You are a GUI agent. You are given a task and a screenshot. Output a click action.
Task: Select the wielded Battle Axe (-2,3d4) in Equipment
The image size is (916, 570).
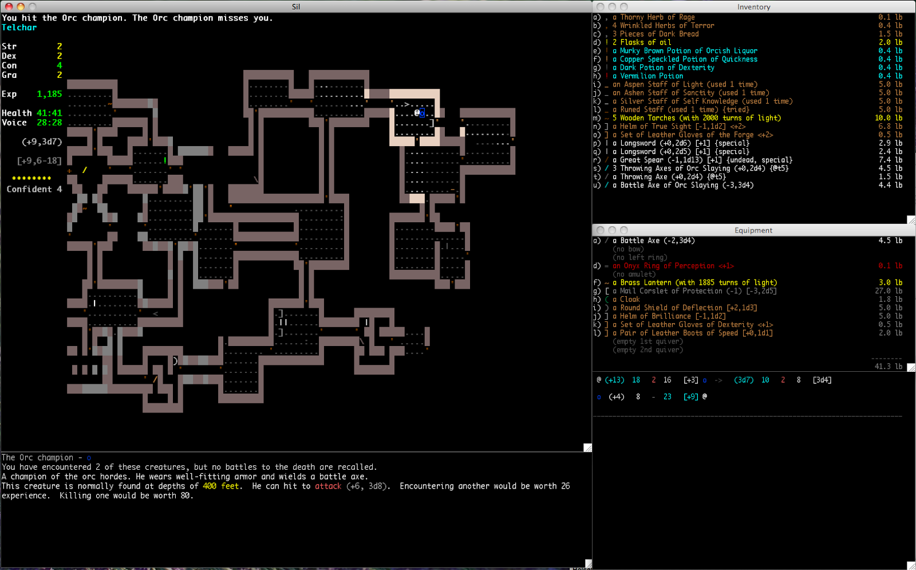click(748, 241)
